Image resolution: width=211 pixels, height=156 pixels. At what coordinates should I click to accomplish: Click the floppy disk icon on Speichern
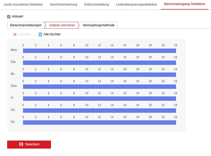click(21, 144)
